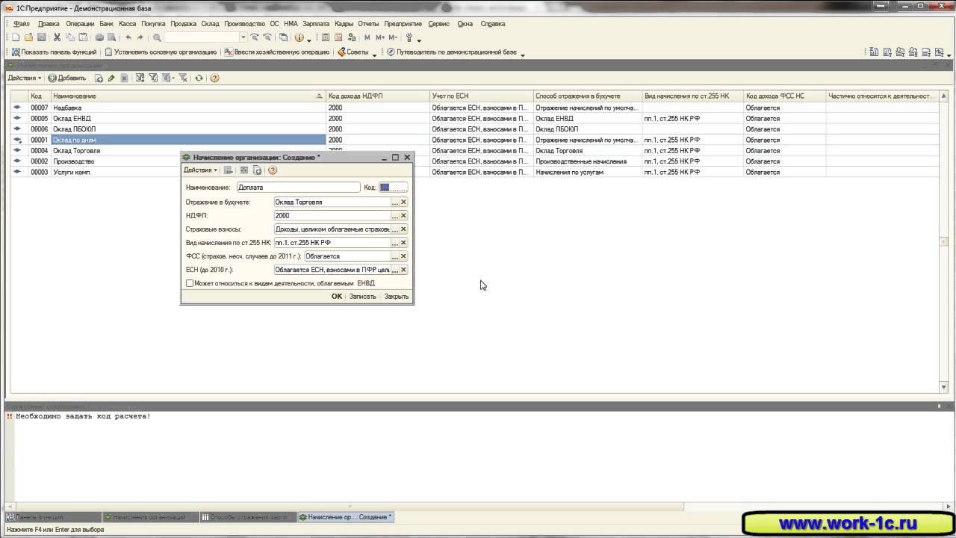Click the Paste clipboard icon
Viewport: 956px width, 538px height.
pos(83,37)
